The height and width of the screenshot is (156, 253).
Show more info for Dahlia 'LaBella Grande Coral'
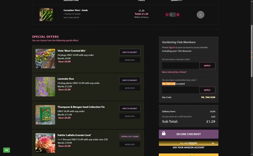pos(130,145)
